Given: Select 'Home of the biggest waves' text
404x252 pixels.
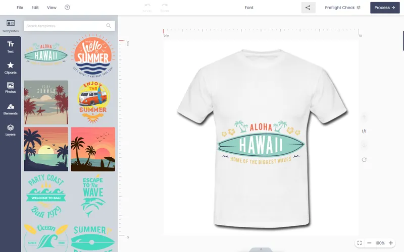Looking at the screenshot, I should (261, 160).
